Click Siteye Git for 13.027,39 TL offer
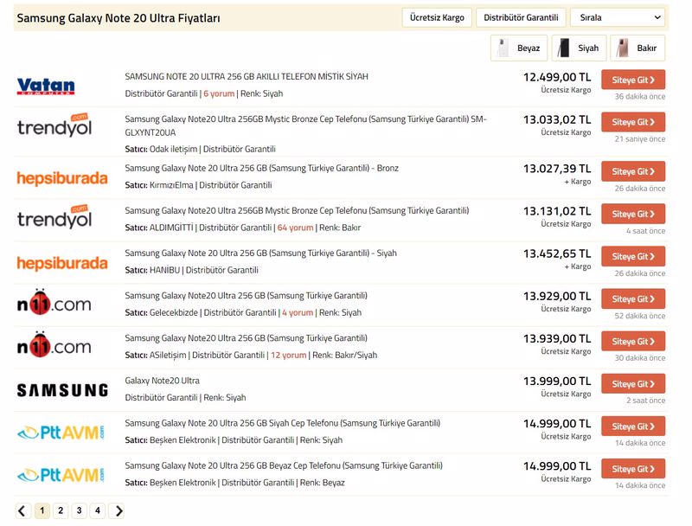Image resolution: width=692 pixels, height=526 pixels. (633, 171)
